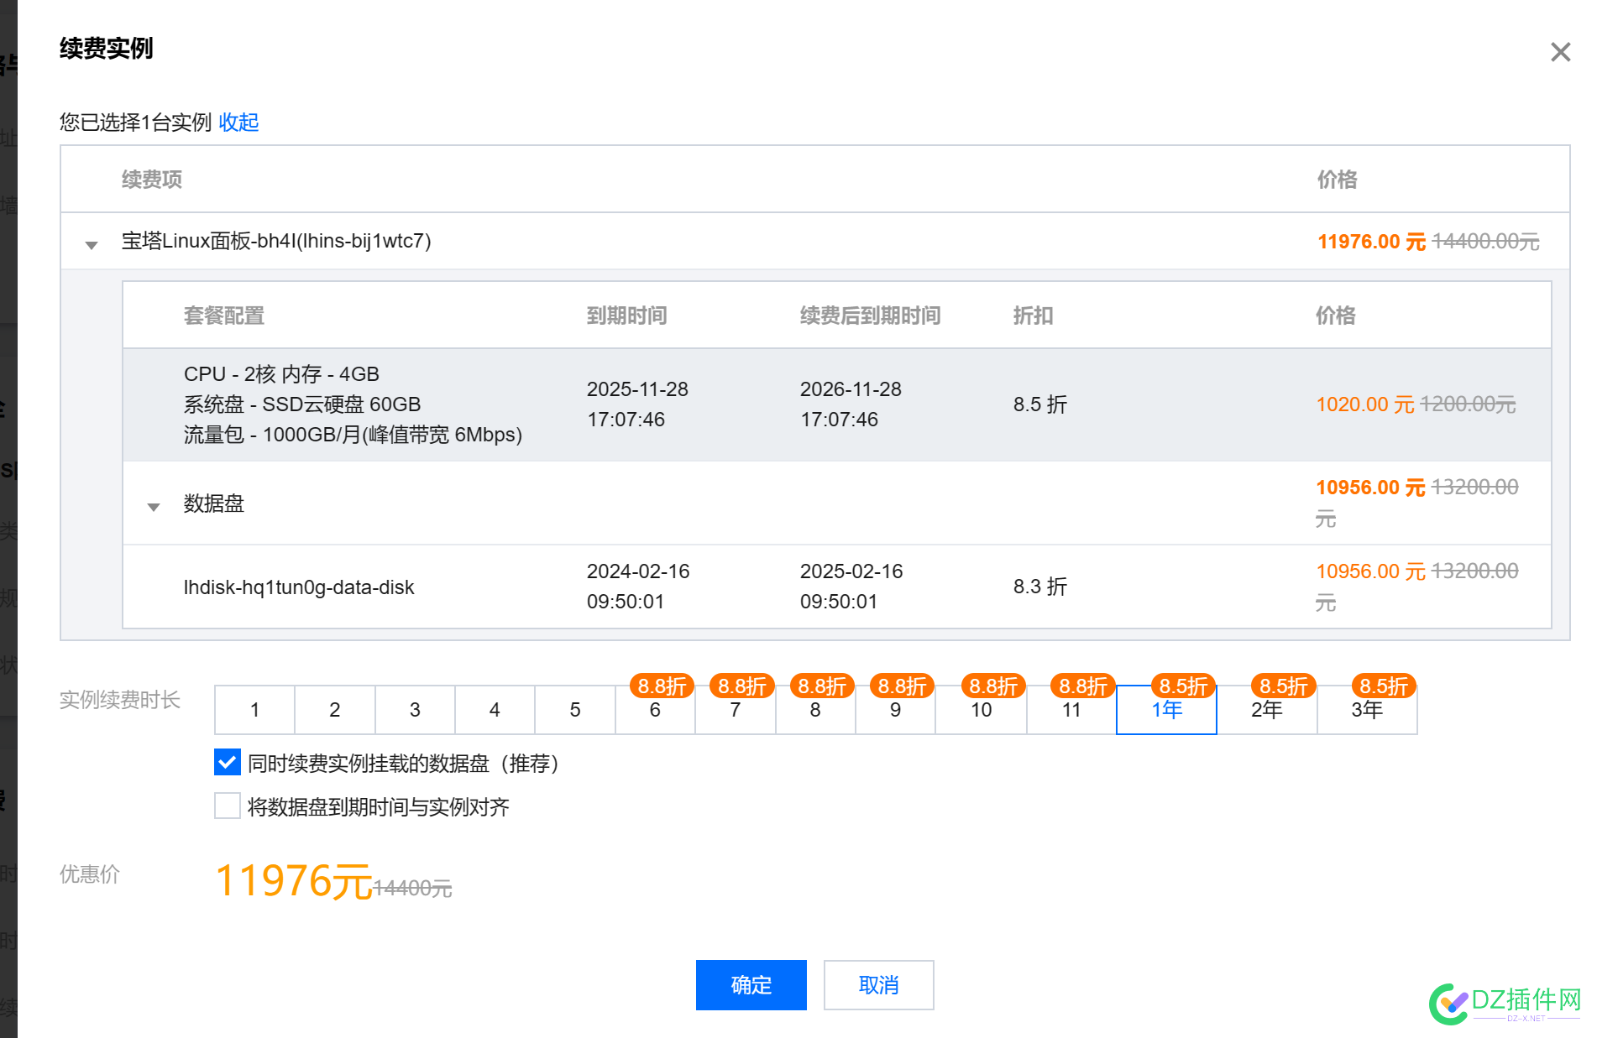Select the 2年 renewal duration

click(x=1267, y=710)
